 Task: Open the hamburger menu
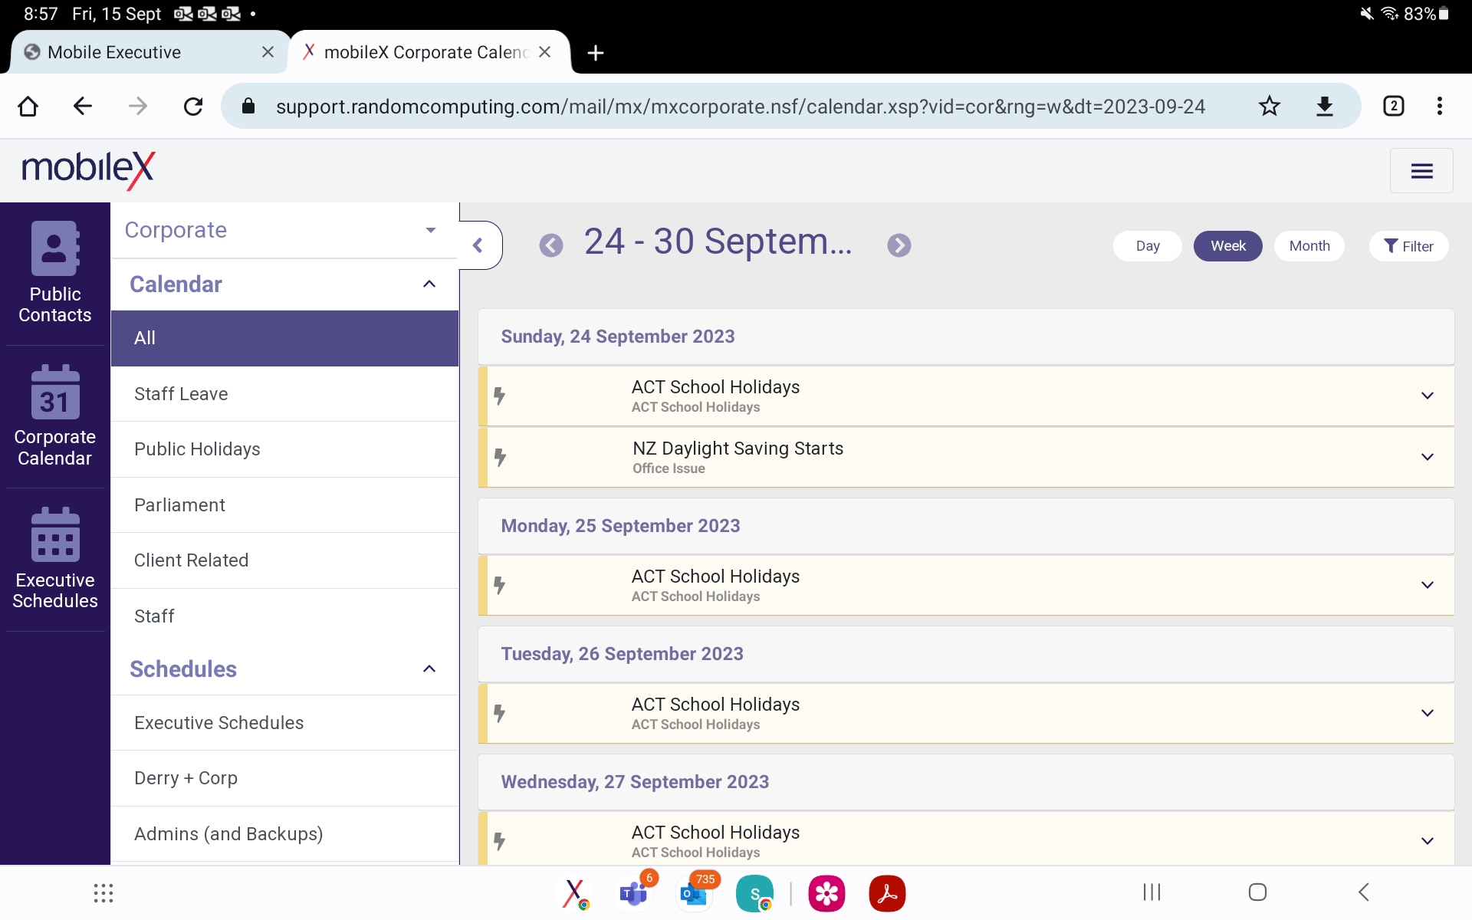click(x=1421, y=171)
